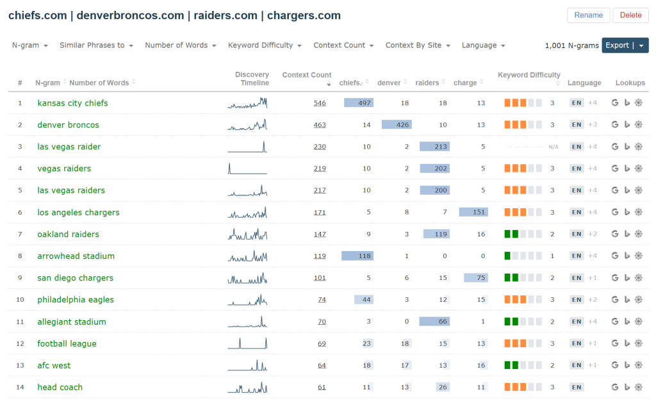656x401 pixels.
Task: Open Context By Site filter dropdown
Action: pos(418,45)
